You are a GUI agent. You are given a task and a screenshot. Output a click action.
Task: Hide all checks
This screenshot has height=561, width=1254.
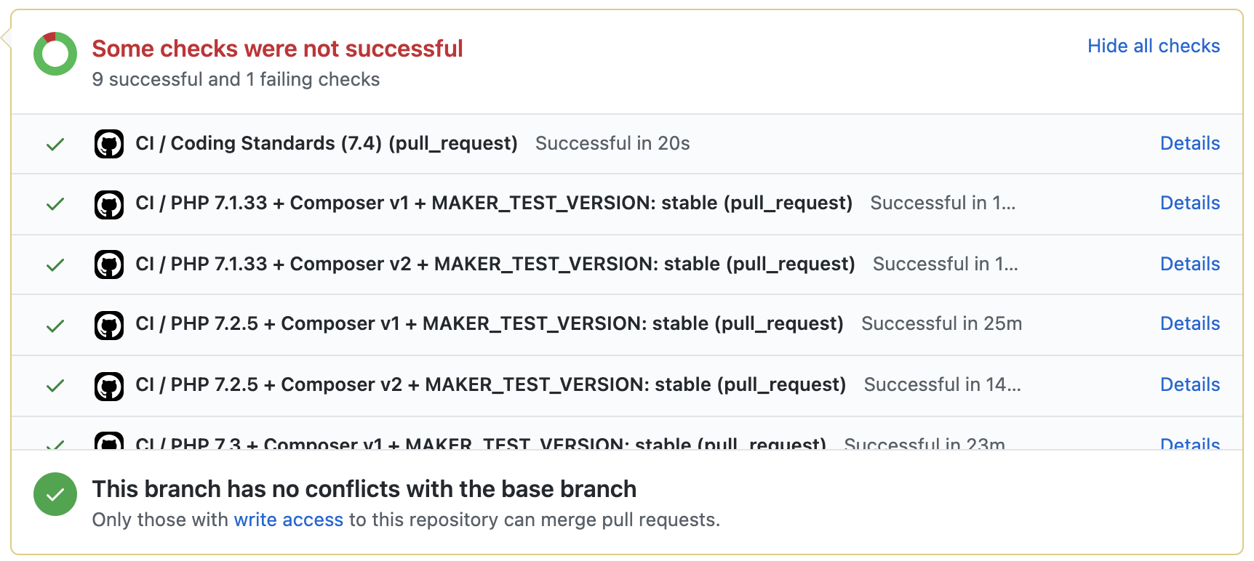(x=1153, y=46)
